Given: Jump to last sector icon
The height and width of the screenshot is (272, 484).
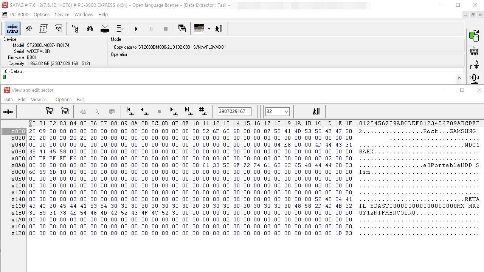Looking at the screenshot, I should [x=188, y=111].
